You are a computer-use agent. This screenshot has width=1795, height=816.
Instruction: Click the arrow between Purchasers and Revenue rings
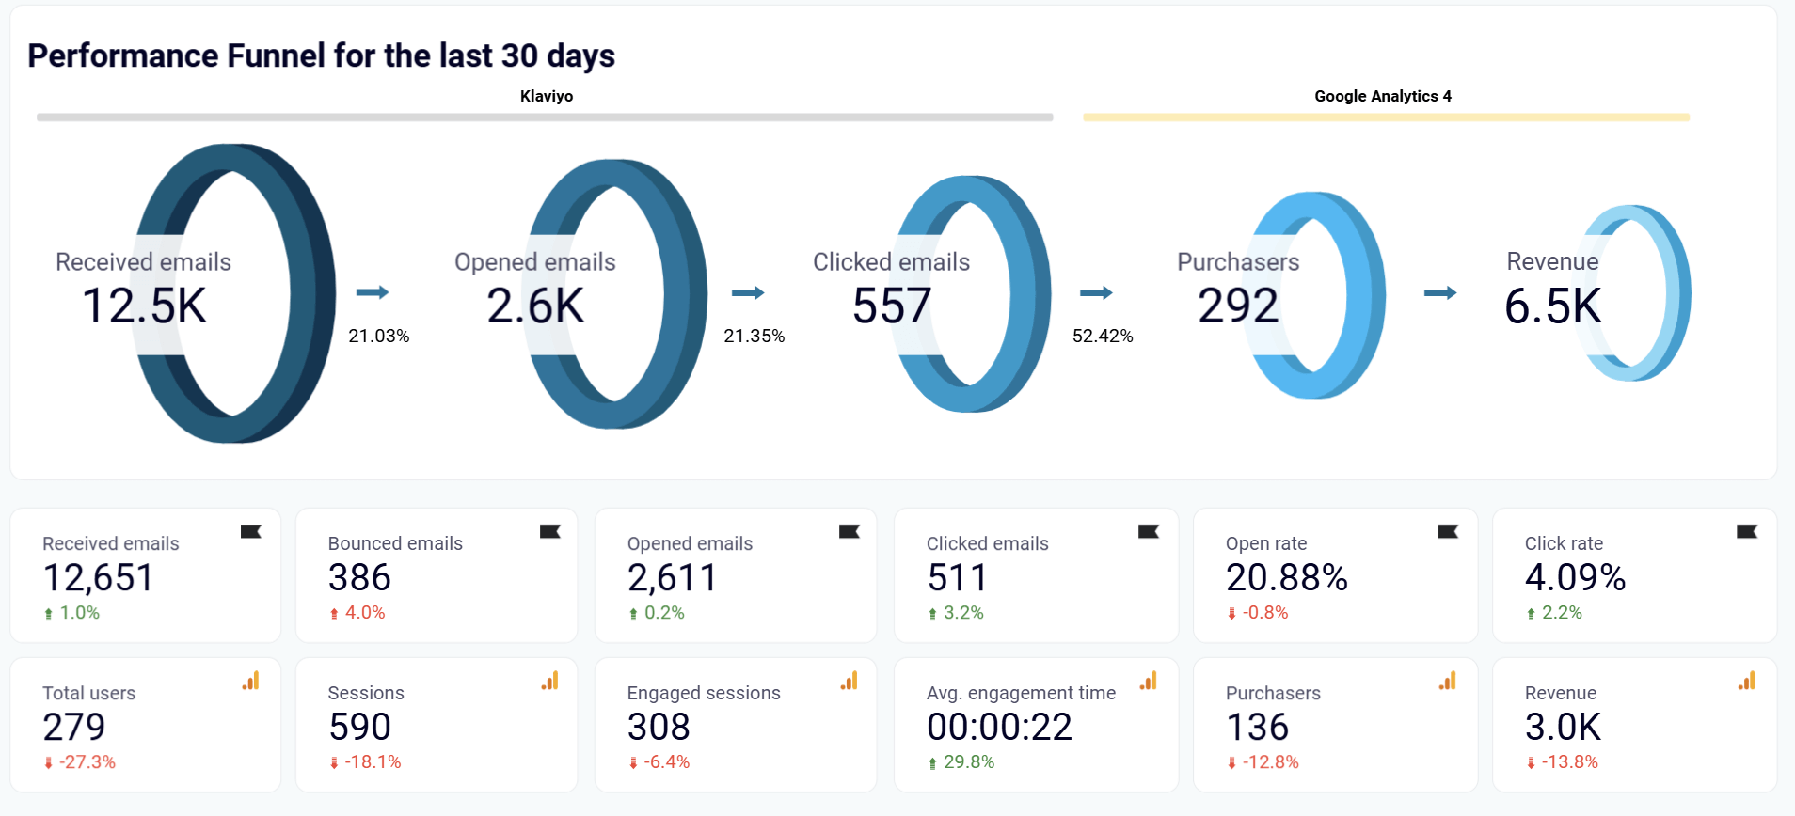[x=1439, y=293]
